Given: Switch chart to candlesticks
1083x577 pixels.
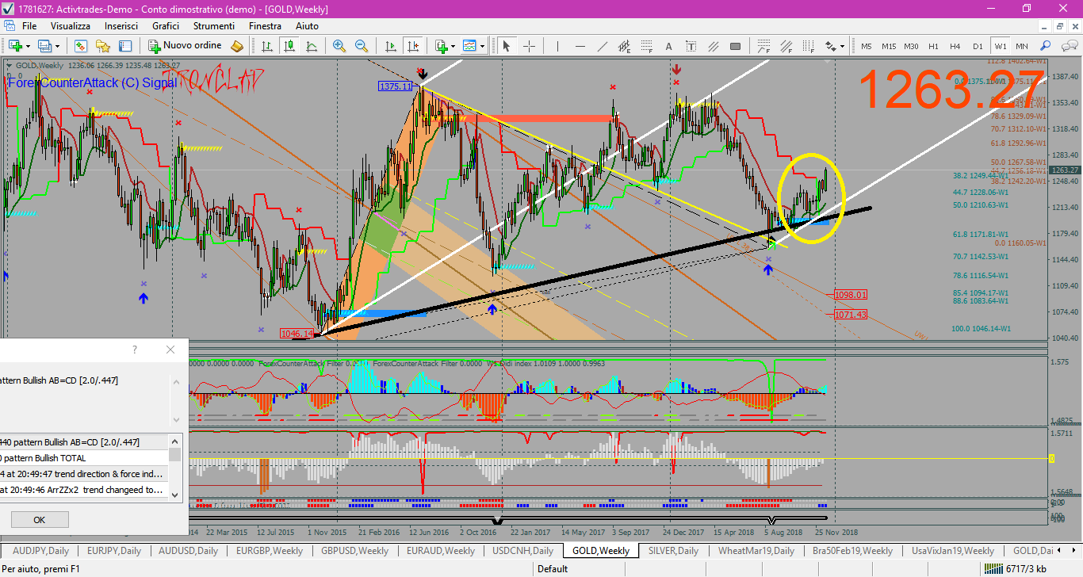Looking at the screenshot, I should coord(289,46).
